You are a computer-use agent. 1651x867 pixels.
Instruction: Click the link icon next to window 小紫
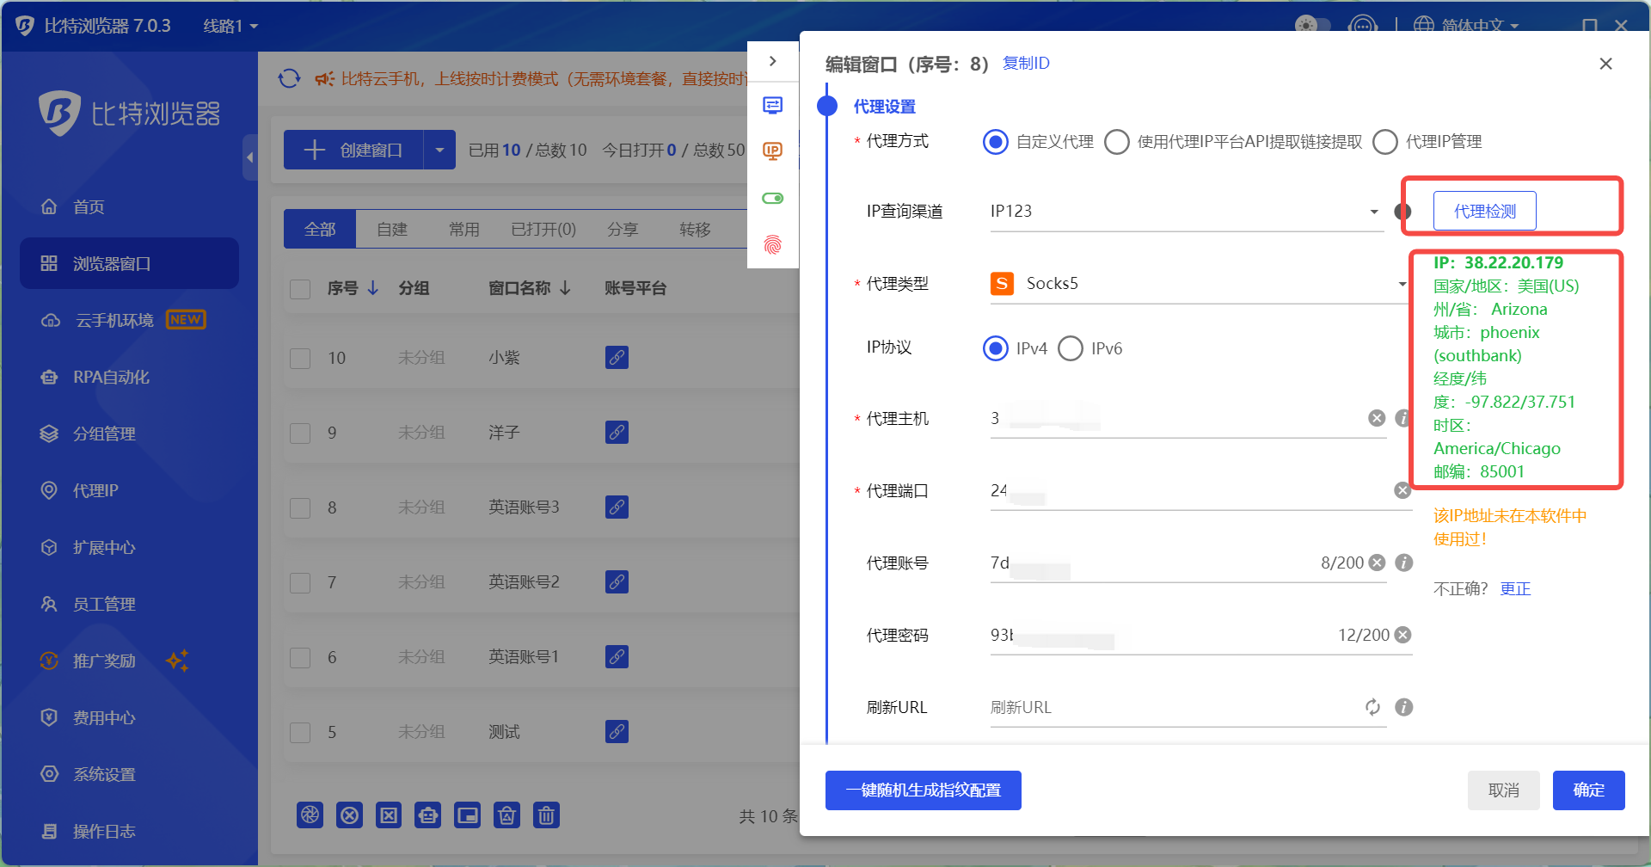pyautogui.click(x=617, y=357)
